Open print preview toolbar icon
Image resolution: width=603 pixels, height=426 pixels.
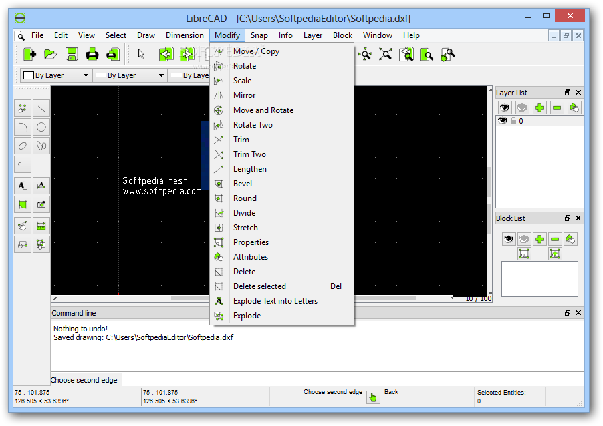tap(113, 54)
